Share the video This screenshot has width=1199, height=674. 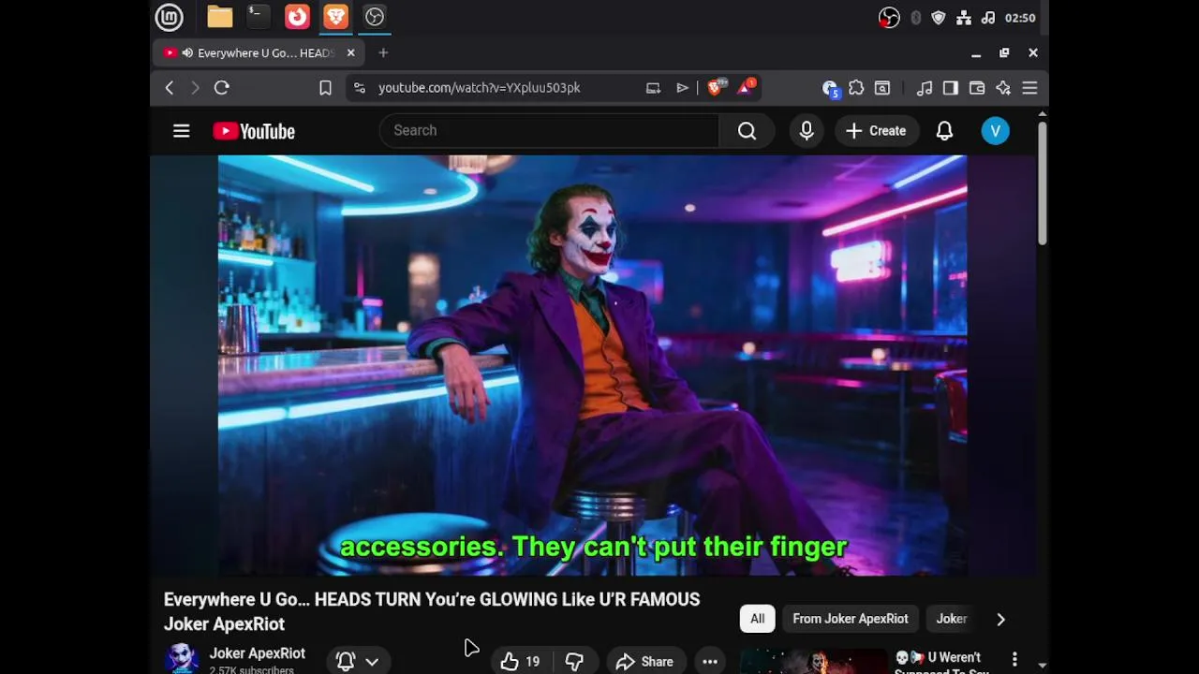[x=644, y=662]
